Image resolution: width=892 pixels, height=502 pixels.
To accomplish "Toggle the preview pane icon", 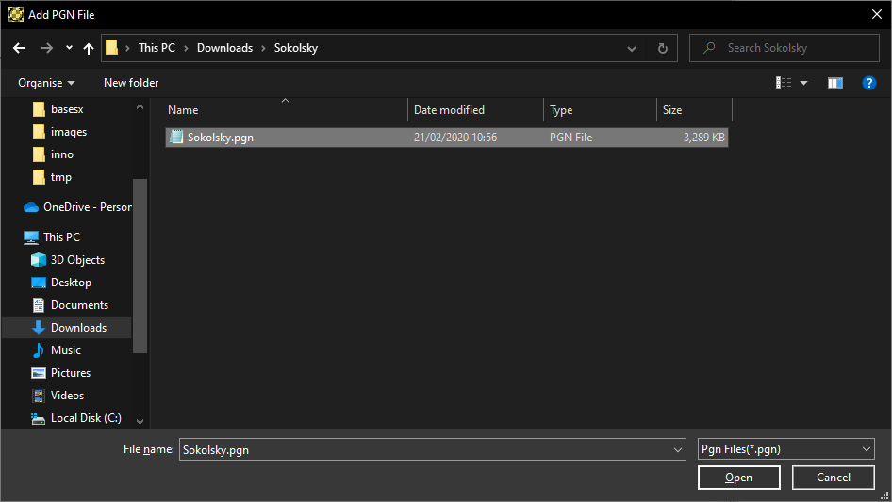I will pos(834,83).
